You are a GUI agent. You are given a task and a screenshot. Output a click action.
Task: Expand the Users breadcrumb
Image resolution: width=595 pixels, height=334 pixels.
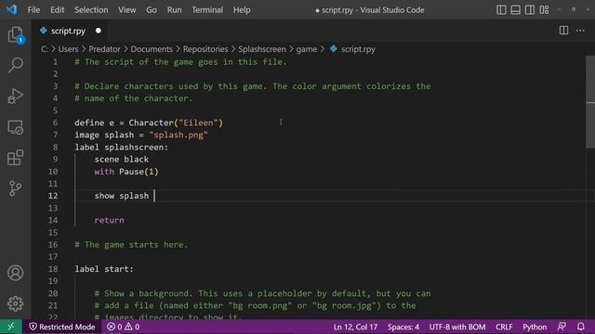click(68, 49)
